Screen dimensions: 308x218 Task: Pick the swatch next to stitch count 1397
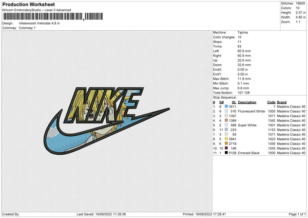point(226,116)
